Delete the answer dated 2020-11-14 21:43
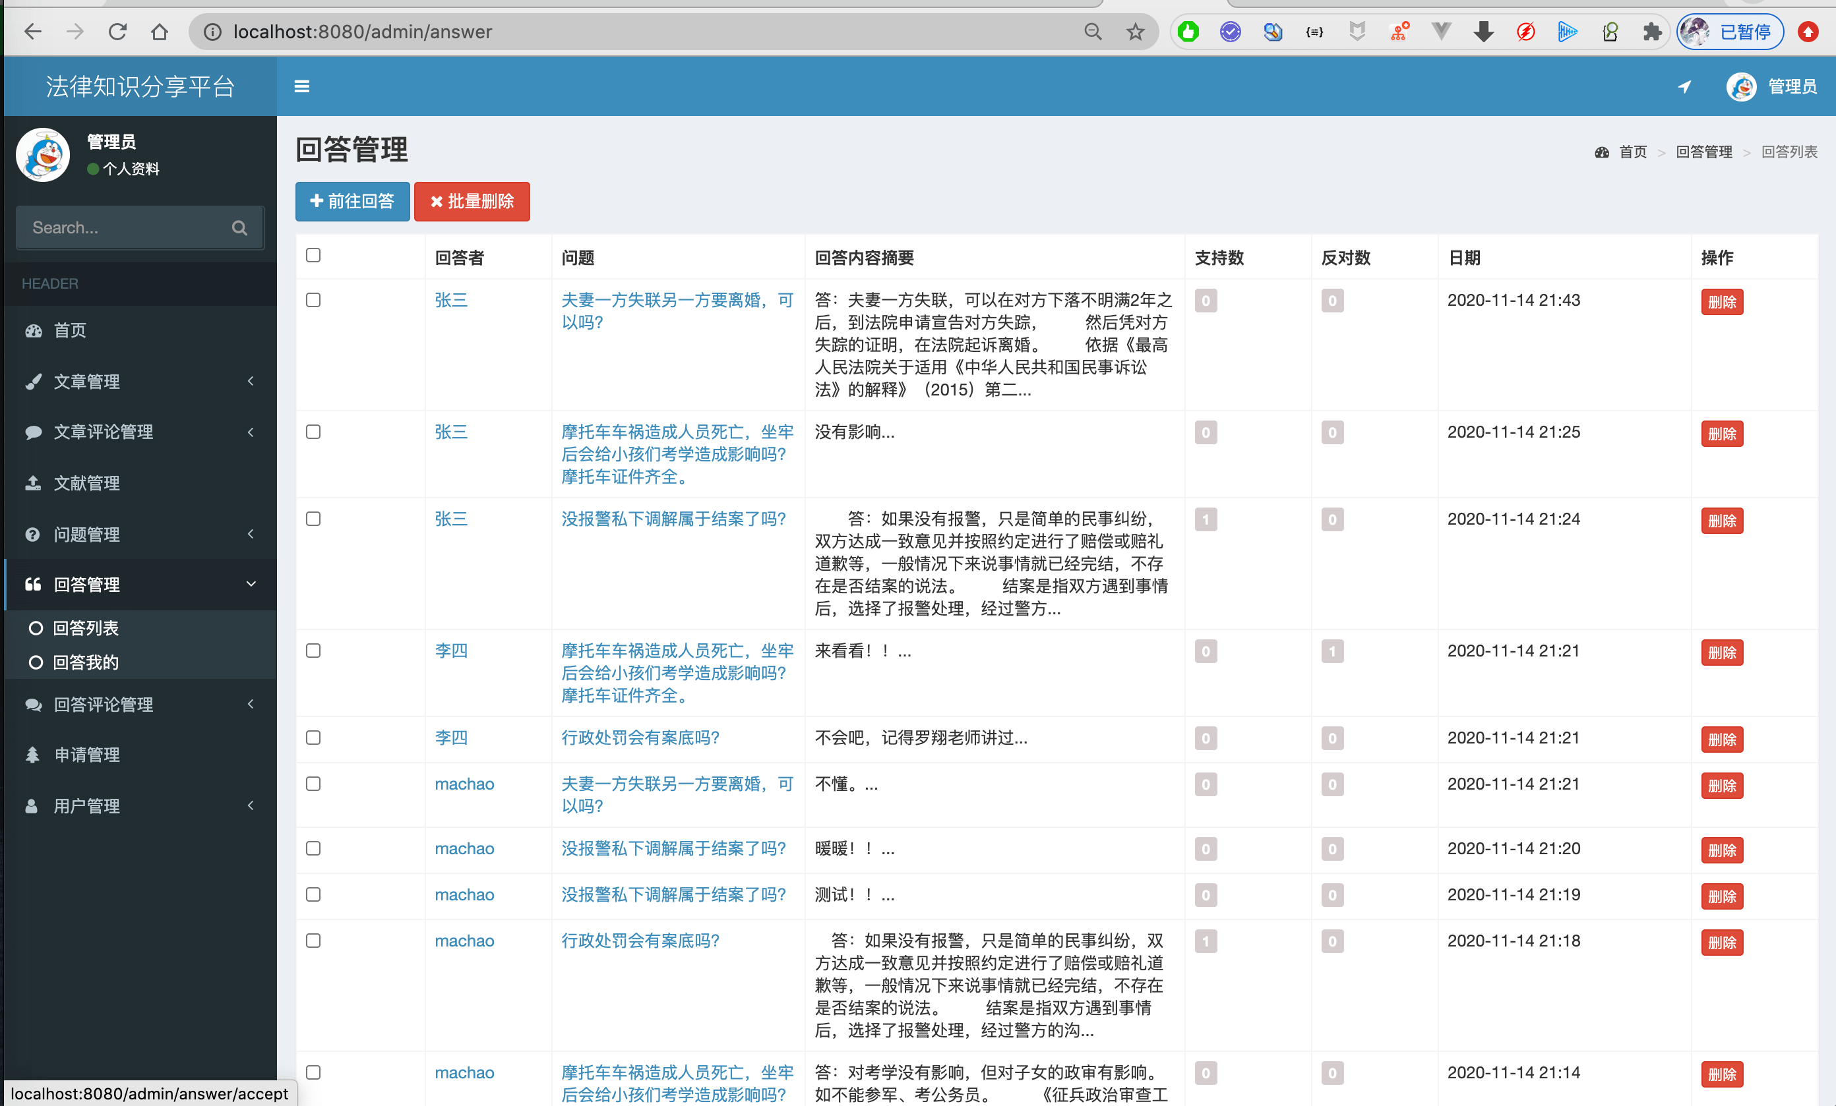This screenshot has height=1106, width=1836. [x=1721, y=302]
